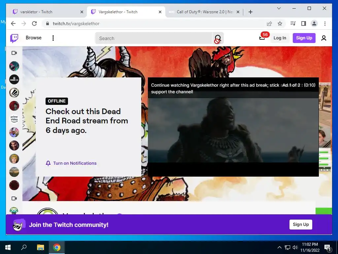The width and height of the screenshot is (338, 254).
Task: Open the taskbar clock and date
Action: (x=310, y=247)
